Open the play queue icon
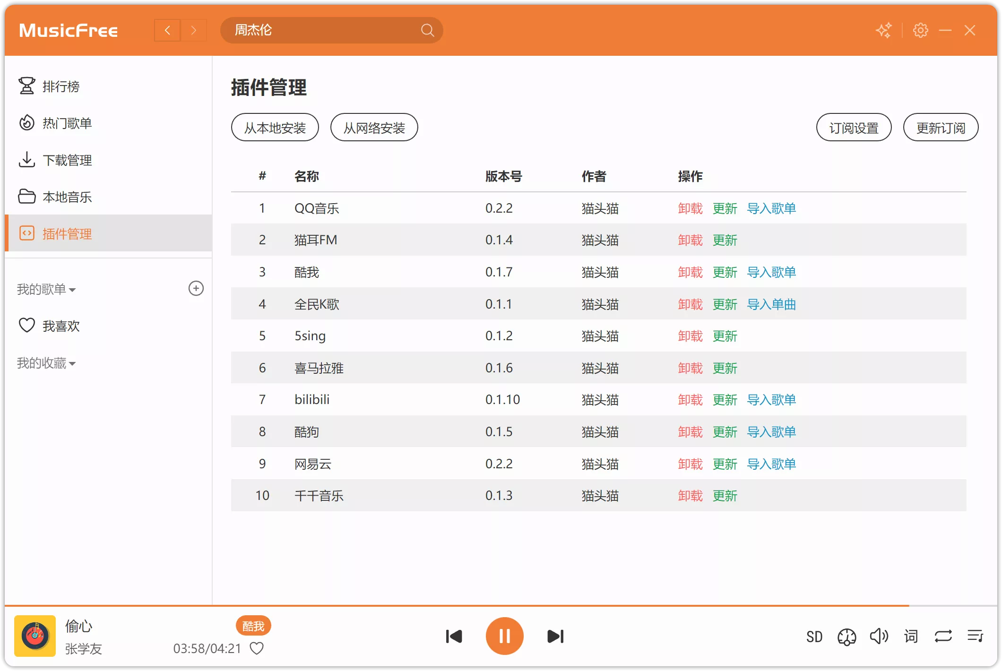The image size is (1002, 671). tap(975, 637)
